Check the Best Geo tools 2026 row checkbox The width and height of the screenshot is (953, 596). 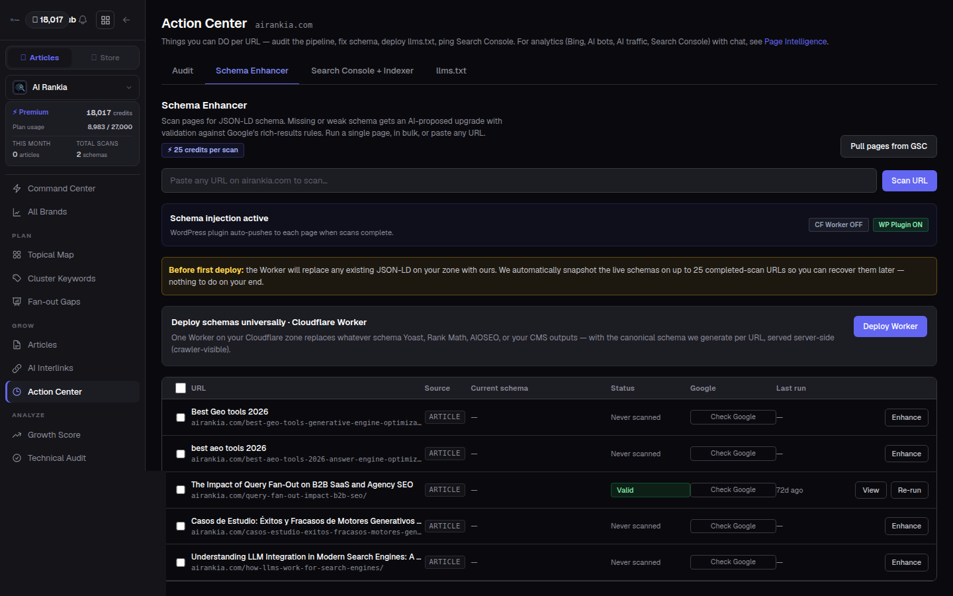tap(181, 418)
